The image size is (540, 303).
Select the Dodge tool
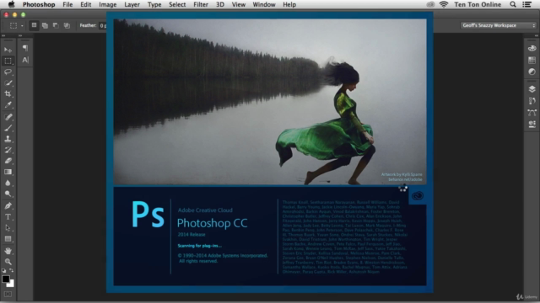(x=8, y=194)
